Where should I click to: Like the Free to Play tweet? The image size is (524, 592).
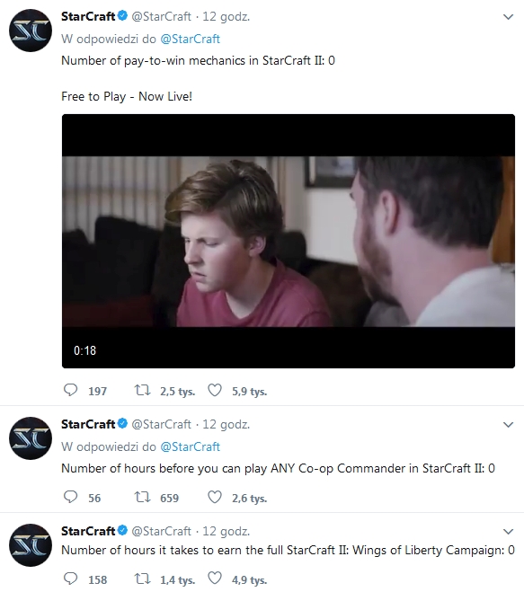pyautogui.click(x=215, y=390)
